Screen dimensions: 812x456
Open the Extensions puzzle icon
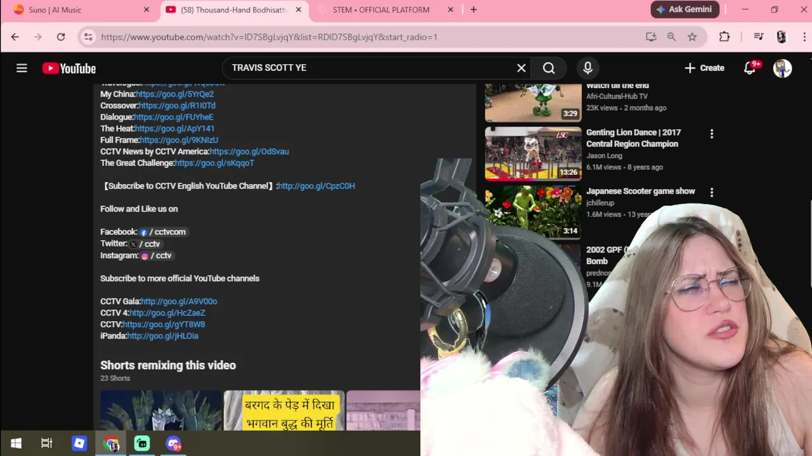click(x=724, y=37)
